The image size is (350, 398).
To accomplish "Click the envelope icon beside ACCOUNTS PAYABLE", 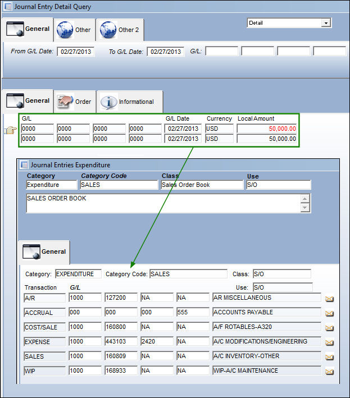I will point(329,313).
